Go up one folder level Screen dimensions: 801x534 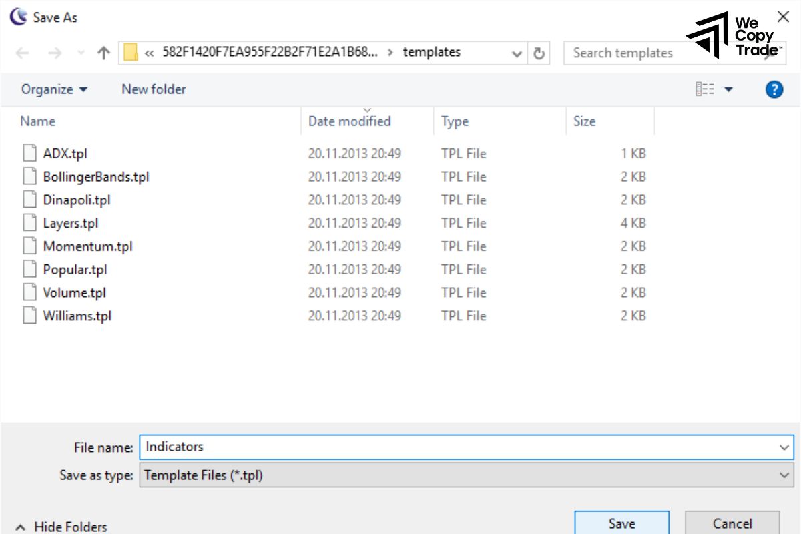tap(103, 52)
